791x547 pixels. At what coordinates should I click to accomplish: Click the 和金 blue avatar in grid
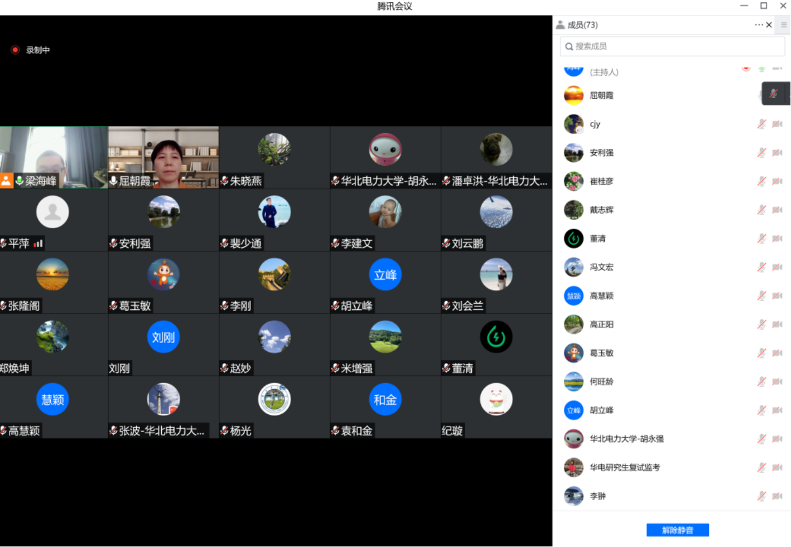click(x=385, y=399)
